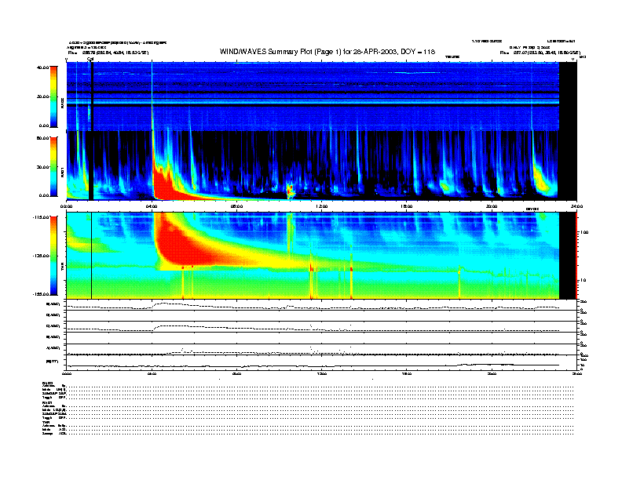Click the 10 frequency label right of TNR
Viewport: 622px width, 480px height.
click(x=583, y=280)
